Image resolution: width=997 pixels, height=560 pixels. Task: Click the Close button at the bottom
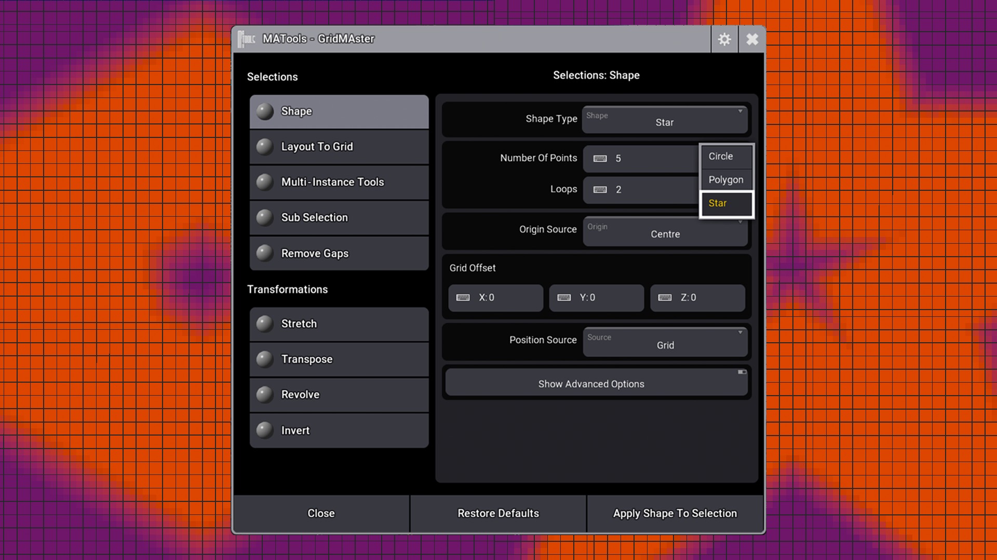tap(321, 513)
